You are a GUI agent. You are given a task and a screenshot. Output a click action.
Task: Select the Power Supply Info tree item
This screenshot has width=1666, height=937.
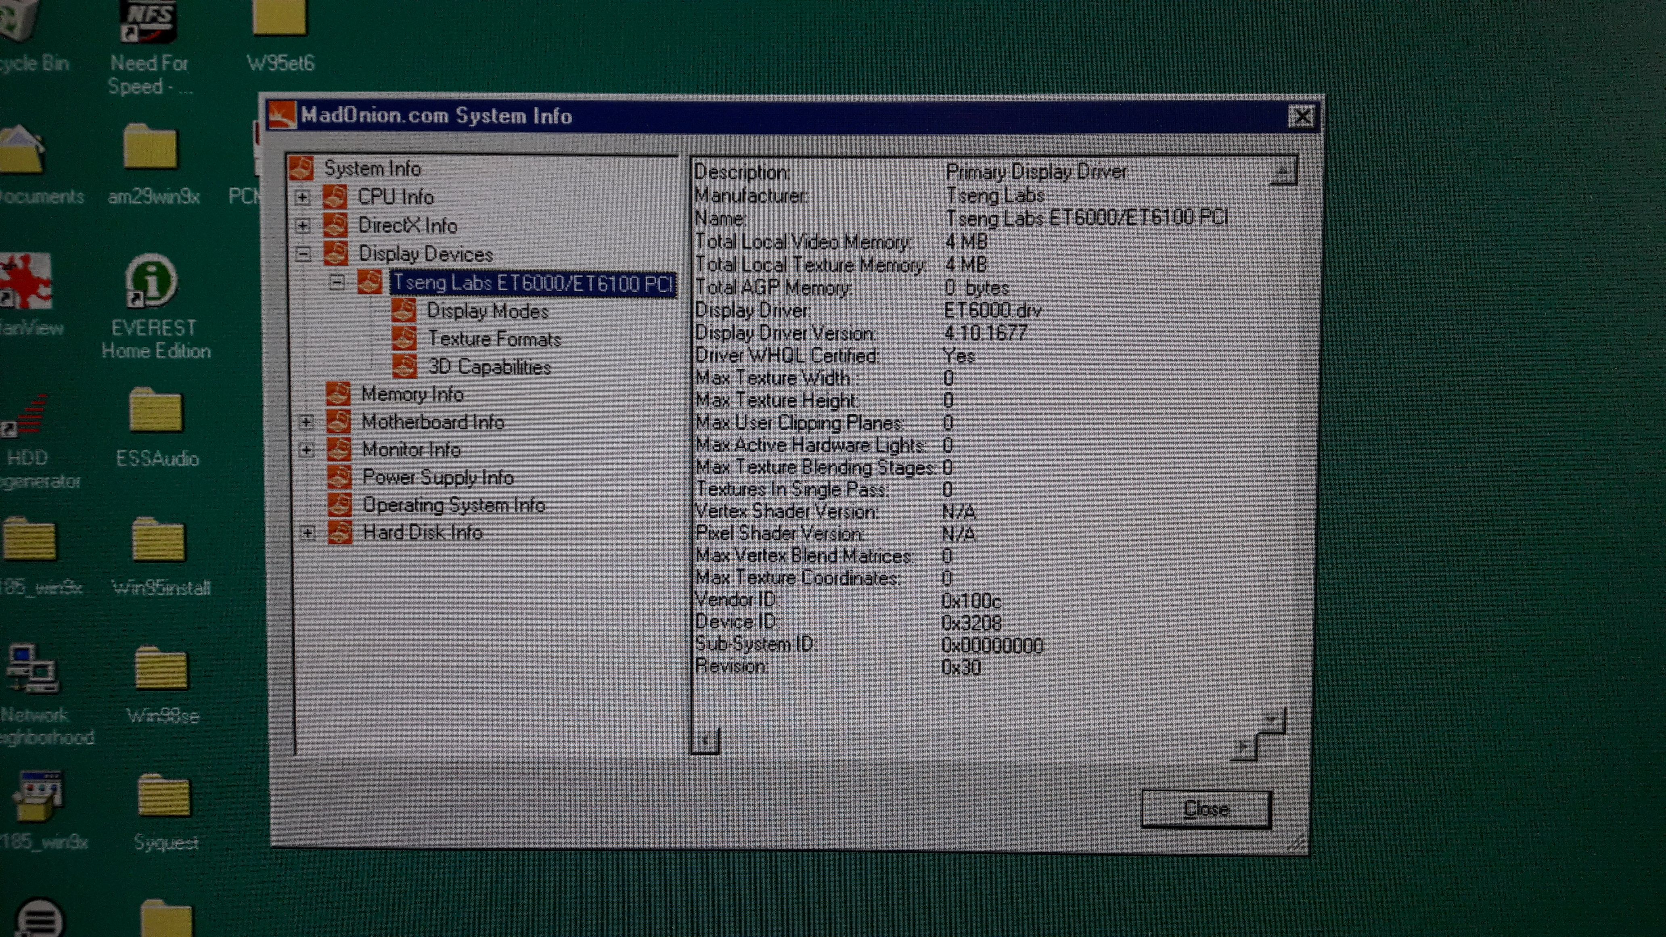point(438,477)
